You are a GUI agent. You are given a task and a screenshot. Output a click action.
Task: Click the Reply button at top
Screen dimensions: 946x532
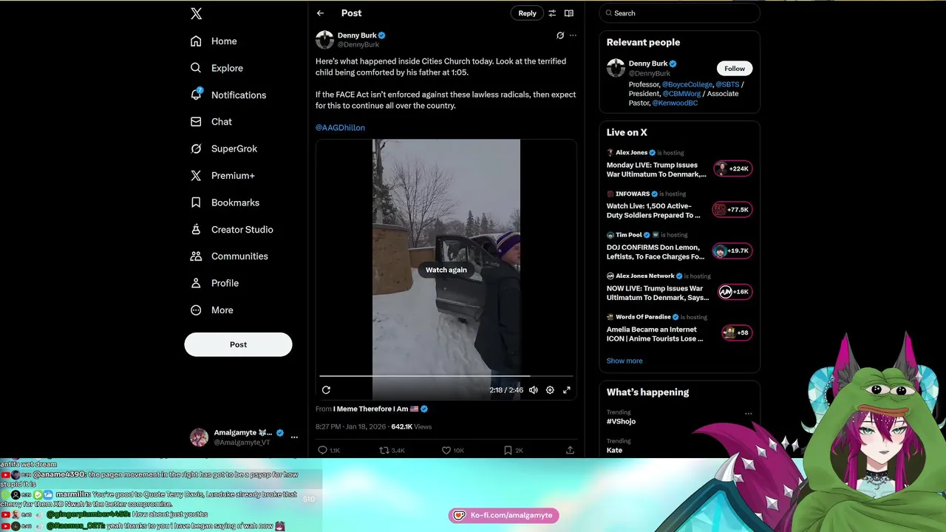527,13
